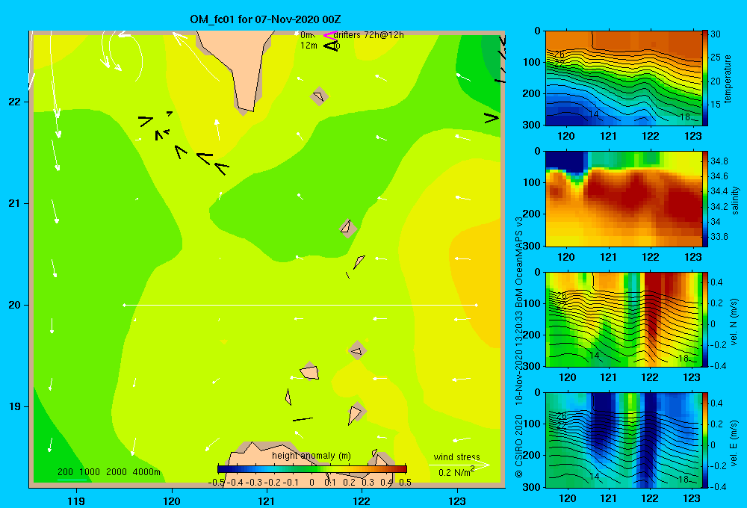The image size is (747, 508).
Task: Click the "height anomaly (m)" label
Action: (311, 456)
